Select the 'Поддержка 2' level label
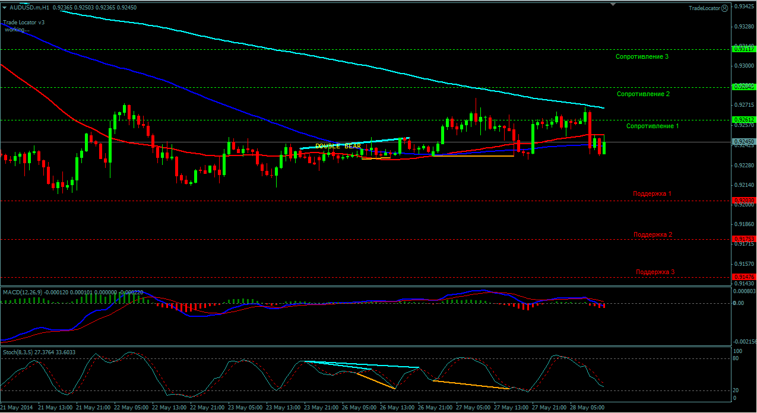Image resolution: width=757 pixels, height=413 pixels. (653, 234)
